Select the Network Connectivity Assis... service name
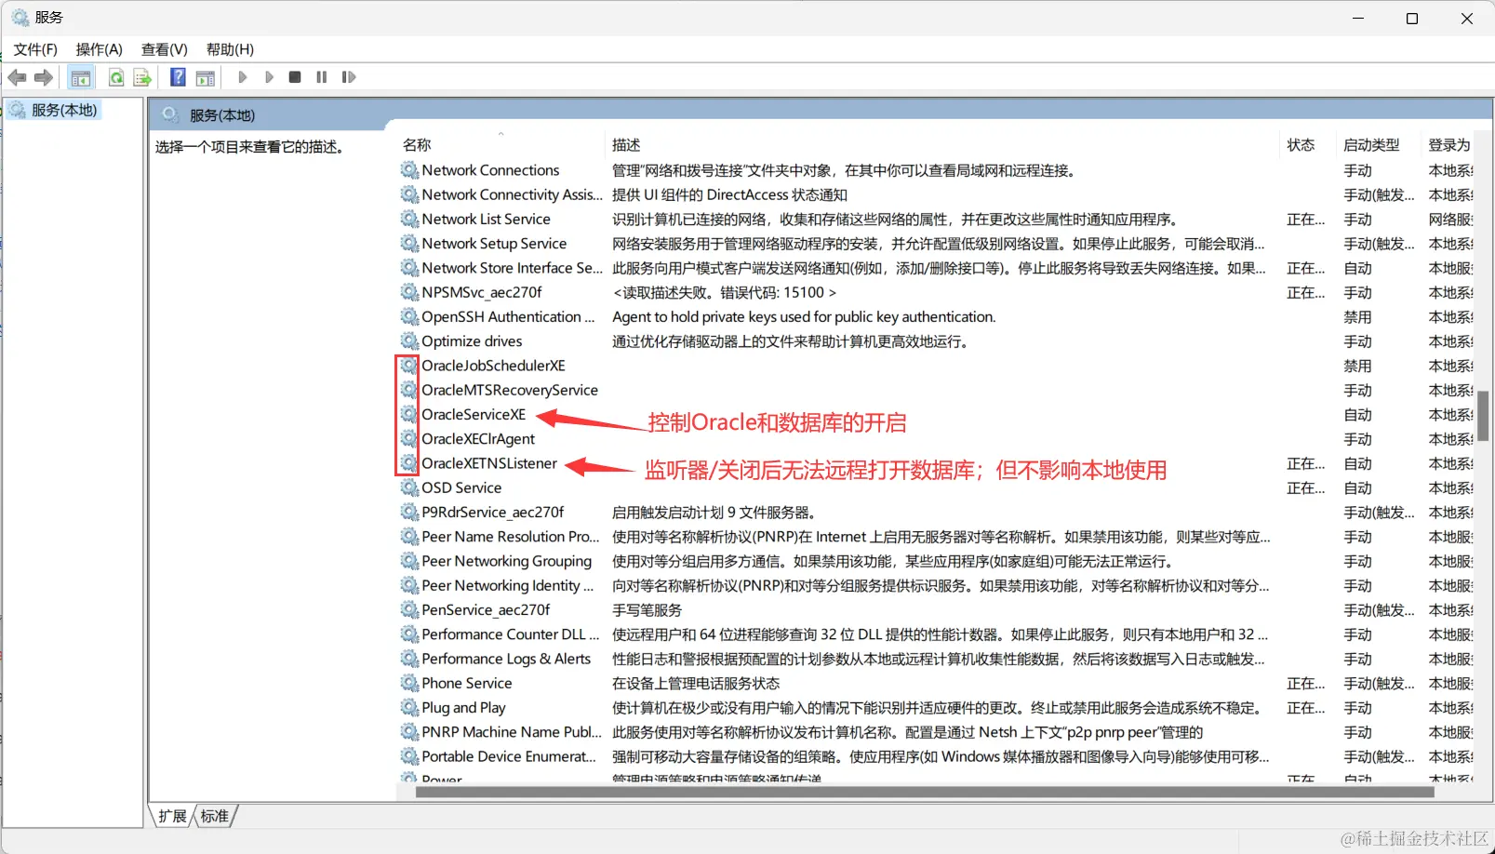 pos(512,194)
